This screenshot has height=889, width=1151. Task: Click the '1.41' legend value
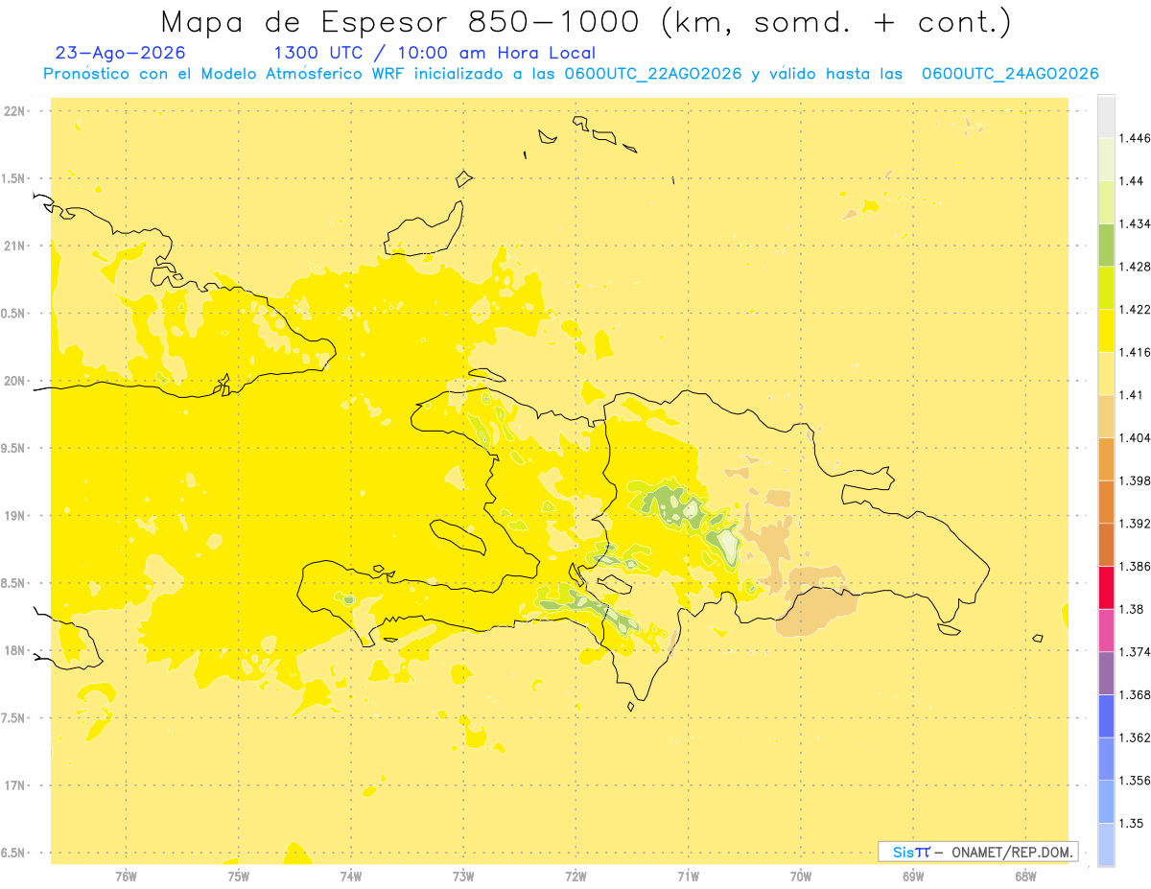[x=1132, y=395]
